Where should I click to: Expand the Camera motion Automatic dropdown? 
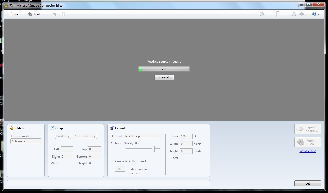[x=26, y=141]
